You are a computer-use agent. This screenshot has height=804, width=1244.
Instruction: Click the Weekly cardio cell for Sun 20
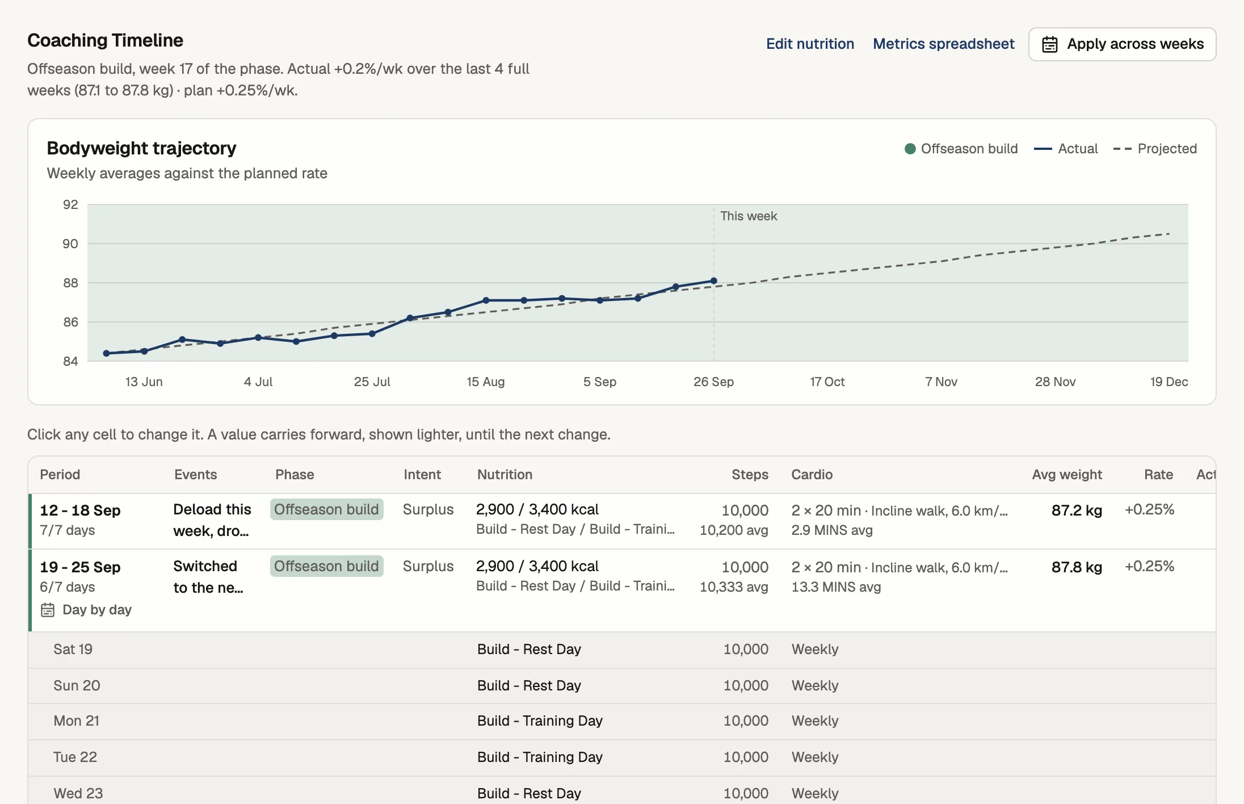pyautogui.click(x=815, y=685)
